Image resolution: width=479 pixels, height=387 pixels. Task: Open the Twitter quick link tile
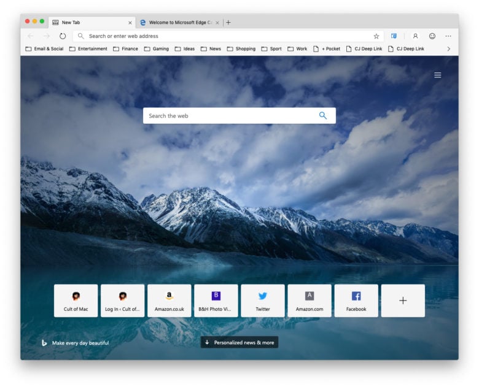tap(263, 301)
